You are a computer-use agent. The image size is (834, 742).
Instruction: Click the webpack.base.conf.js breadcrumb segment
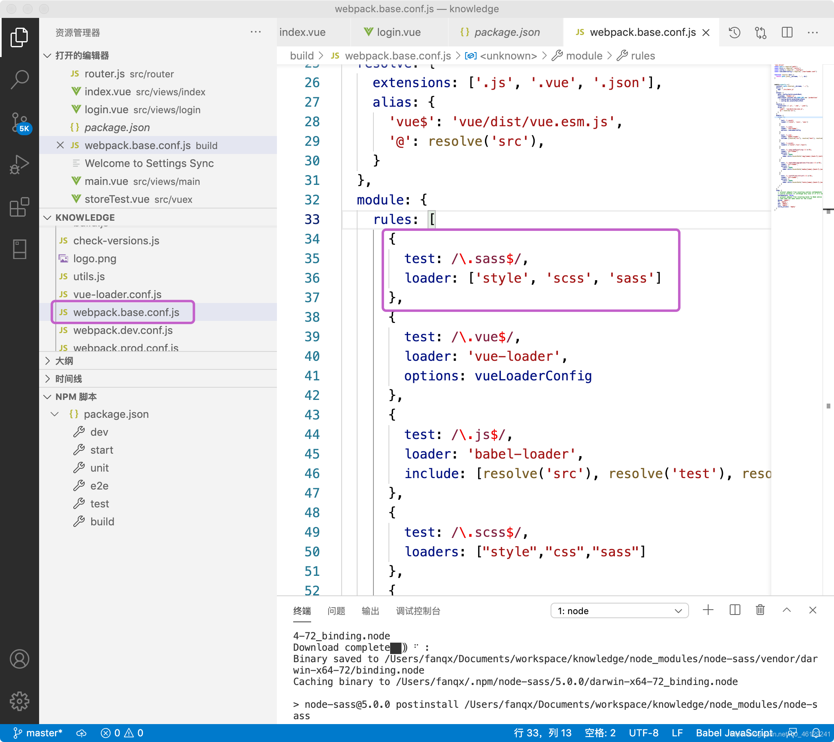(x=391, y=55)
